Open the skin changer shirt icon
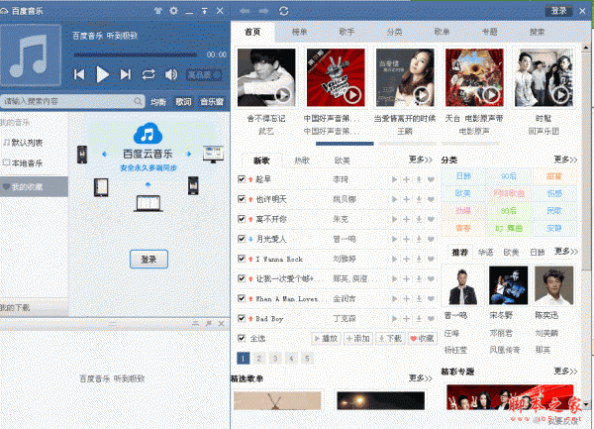This screenshot has width=594, height=429. pos(158,11)
